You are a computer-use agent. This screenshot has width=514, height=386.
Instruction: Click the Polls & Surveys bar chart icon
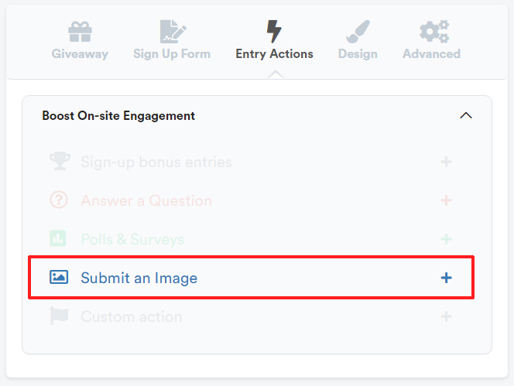click(x=58, y=238)
